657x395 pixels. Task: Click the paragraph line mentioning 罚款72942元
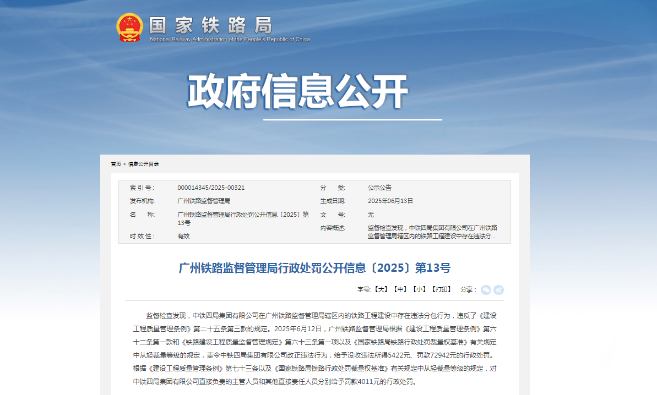click(314, 355)
